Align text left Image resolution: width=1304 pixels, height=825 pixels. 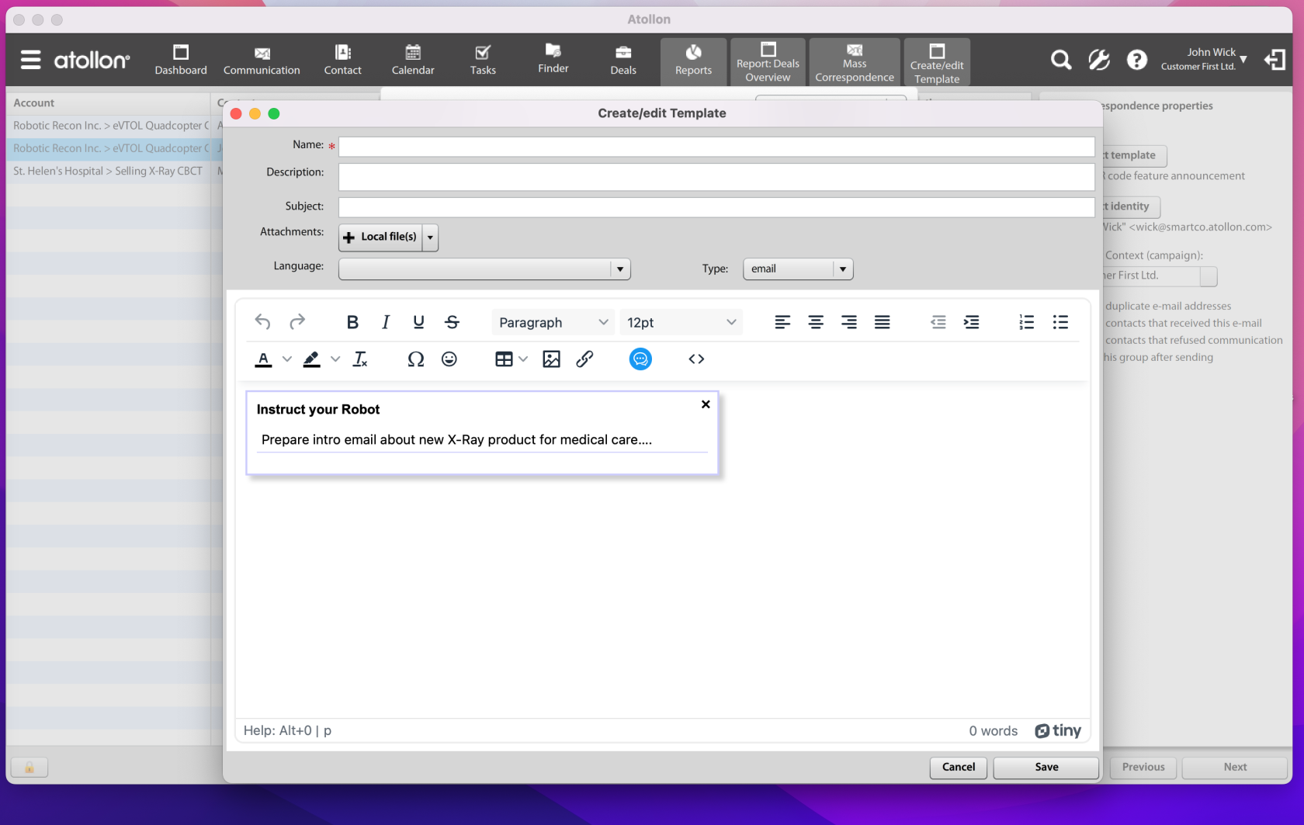pos(782,322)
